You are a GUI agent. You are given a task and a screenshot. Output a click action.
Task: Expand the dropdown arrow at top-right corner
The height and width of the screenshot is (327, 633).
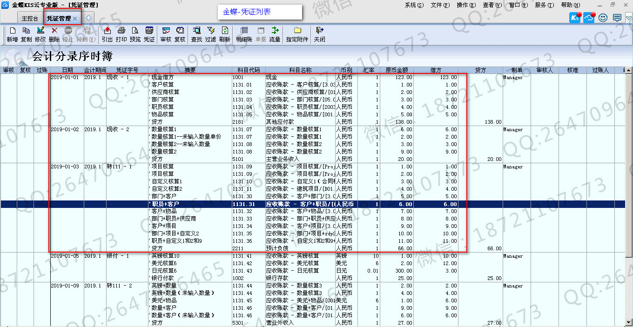point(628,19)
